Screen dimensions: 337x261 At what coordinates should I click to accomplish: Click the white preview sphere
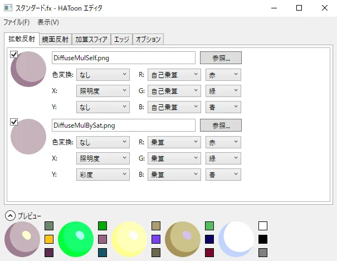click(x=236, y=239)
